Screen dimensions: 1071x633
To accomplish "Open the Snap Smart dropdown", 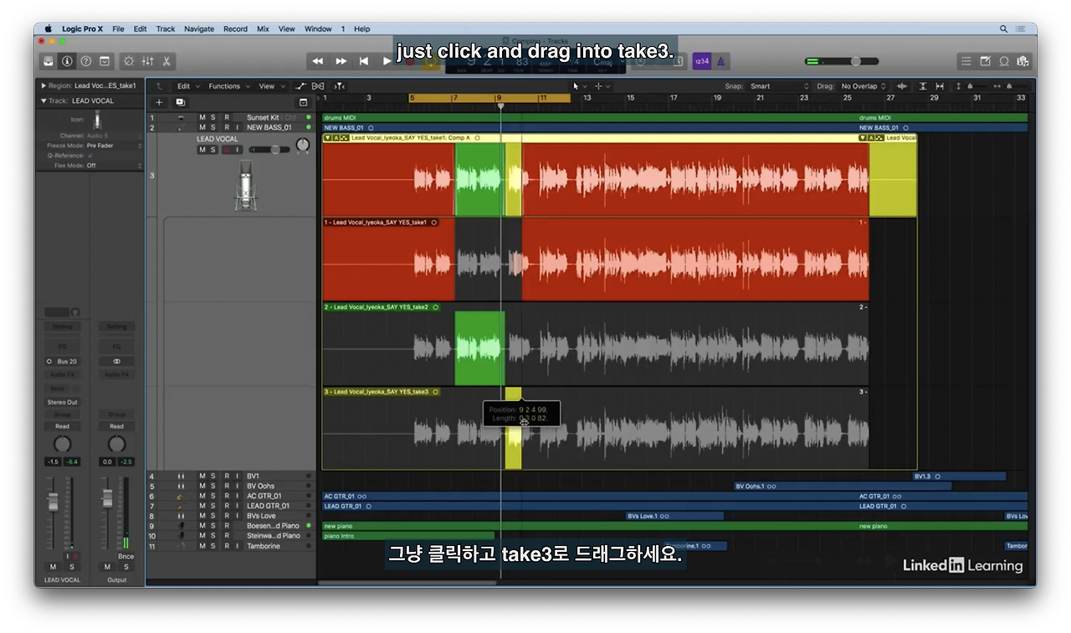I will pyautogui.click(x=779, y=86).
